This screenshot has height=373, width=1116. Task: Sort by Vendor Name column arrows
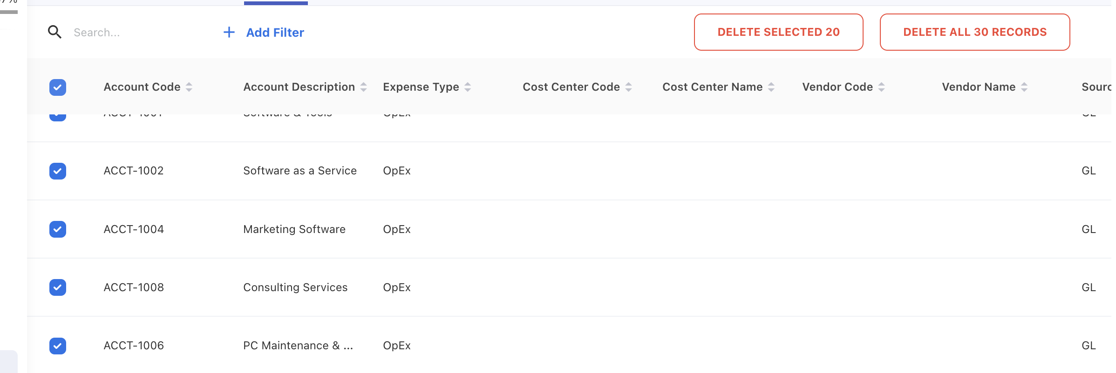pos(1024,87)
